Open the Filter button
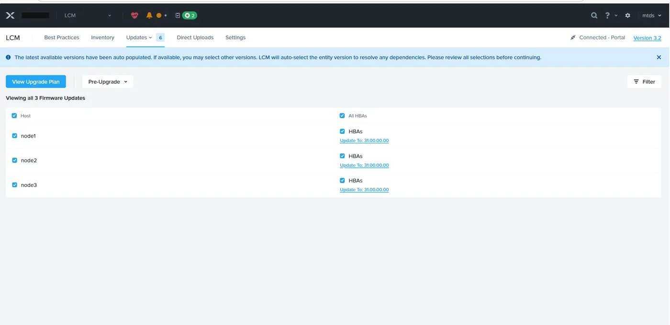Screen dimensions: 670x325 coord(644,82)
